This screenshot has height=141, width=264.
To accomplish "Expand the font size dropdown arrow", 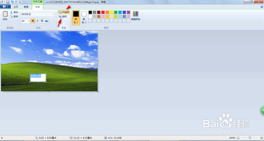I will click(x=29, y=21).
